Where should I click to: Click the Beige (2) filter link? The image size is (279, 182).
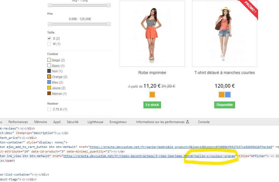pos(58,60)
